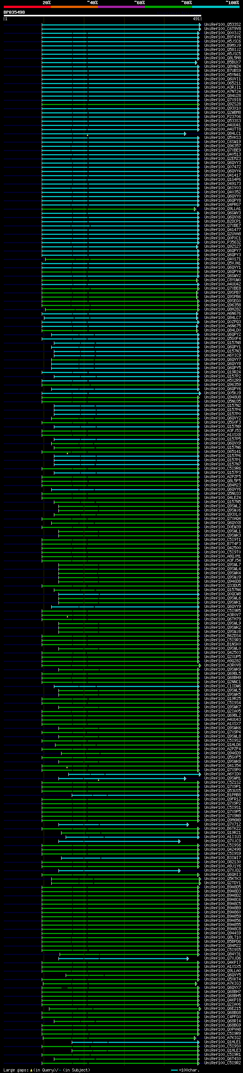Click the cyan ~100% identity legend segment
This screenshot has height=1073, width=243.
click(x=216, y=7)
